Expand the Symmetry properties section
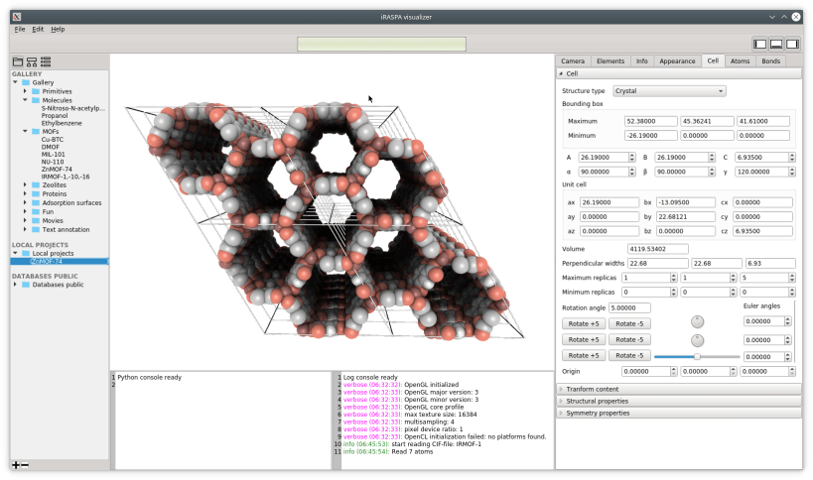The width and height of the screenshot is (813, 480). [x=679, y=413]
